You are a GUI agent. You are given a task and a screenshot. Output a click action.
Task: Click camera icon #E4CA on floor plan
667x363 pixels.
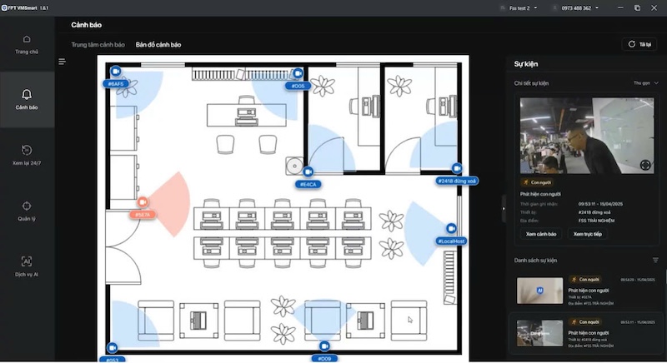pos(308,172)
